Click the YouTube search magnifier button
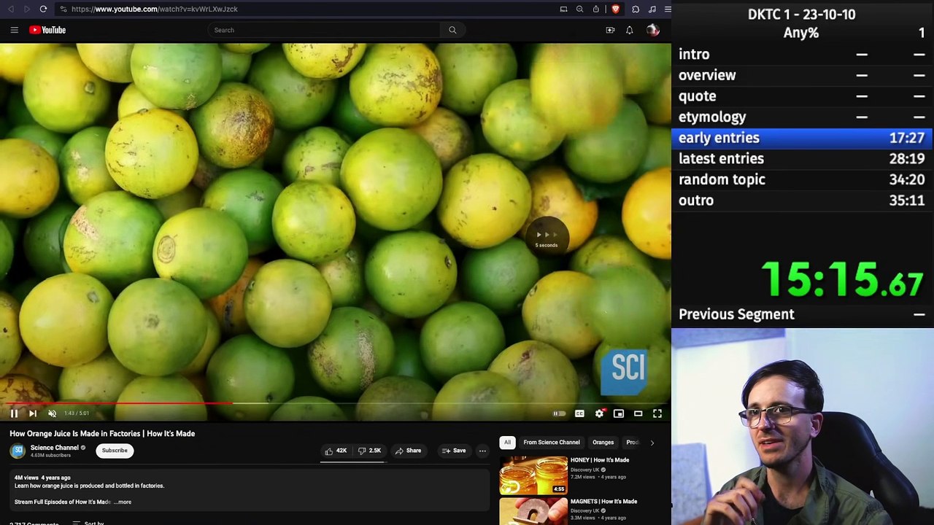934x525 pixels. (x=452, y=30)
